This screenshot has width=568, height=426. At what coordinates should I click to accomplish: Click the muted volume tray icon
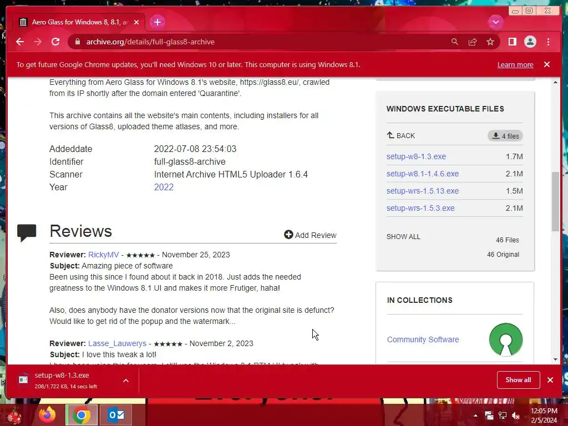pyautogui.click(x=516, y=415)
